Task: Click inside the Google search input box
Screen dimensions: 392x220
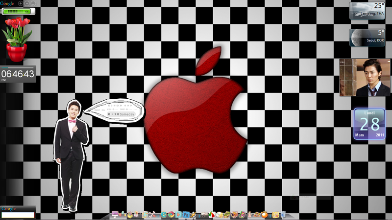Action: [18, 215]
